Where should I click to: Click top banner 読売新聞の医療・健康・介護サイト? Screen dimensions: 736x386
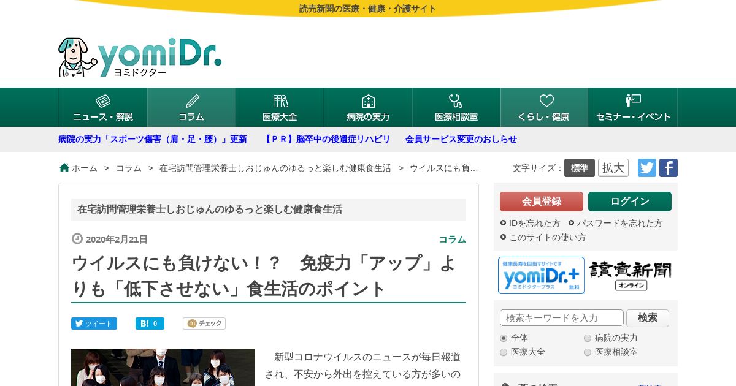tap(368, 9)
